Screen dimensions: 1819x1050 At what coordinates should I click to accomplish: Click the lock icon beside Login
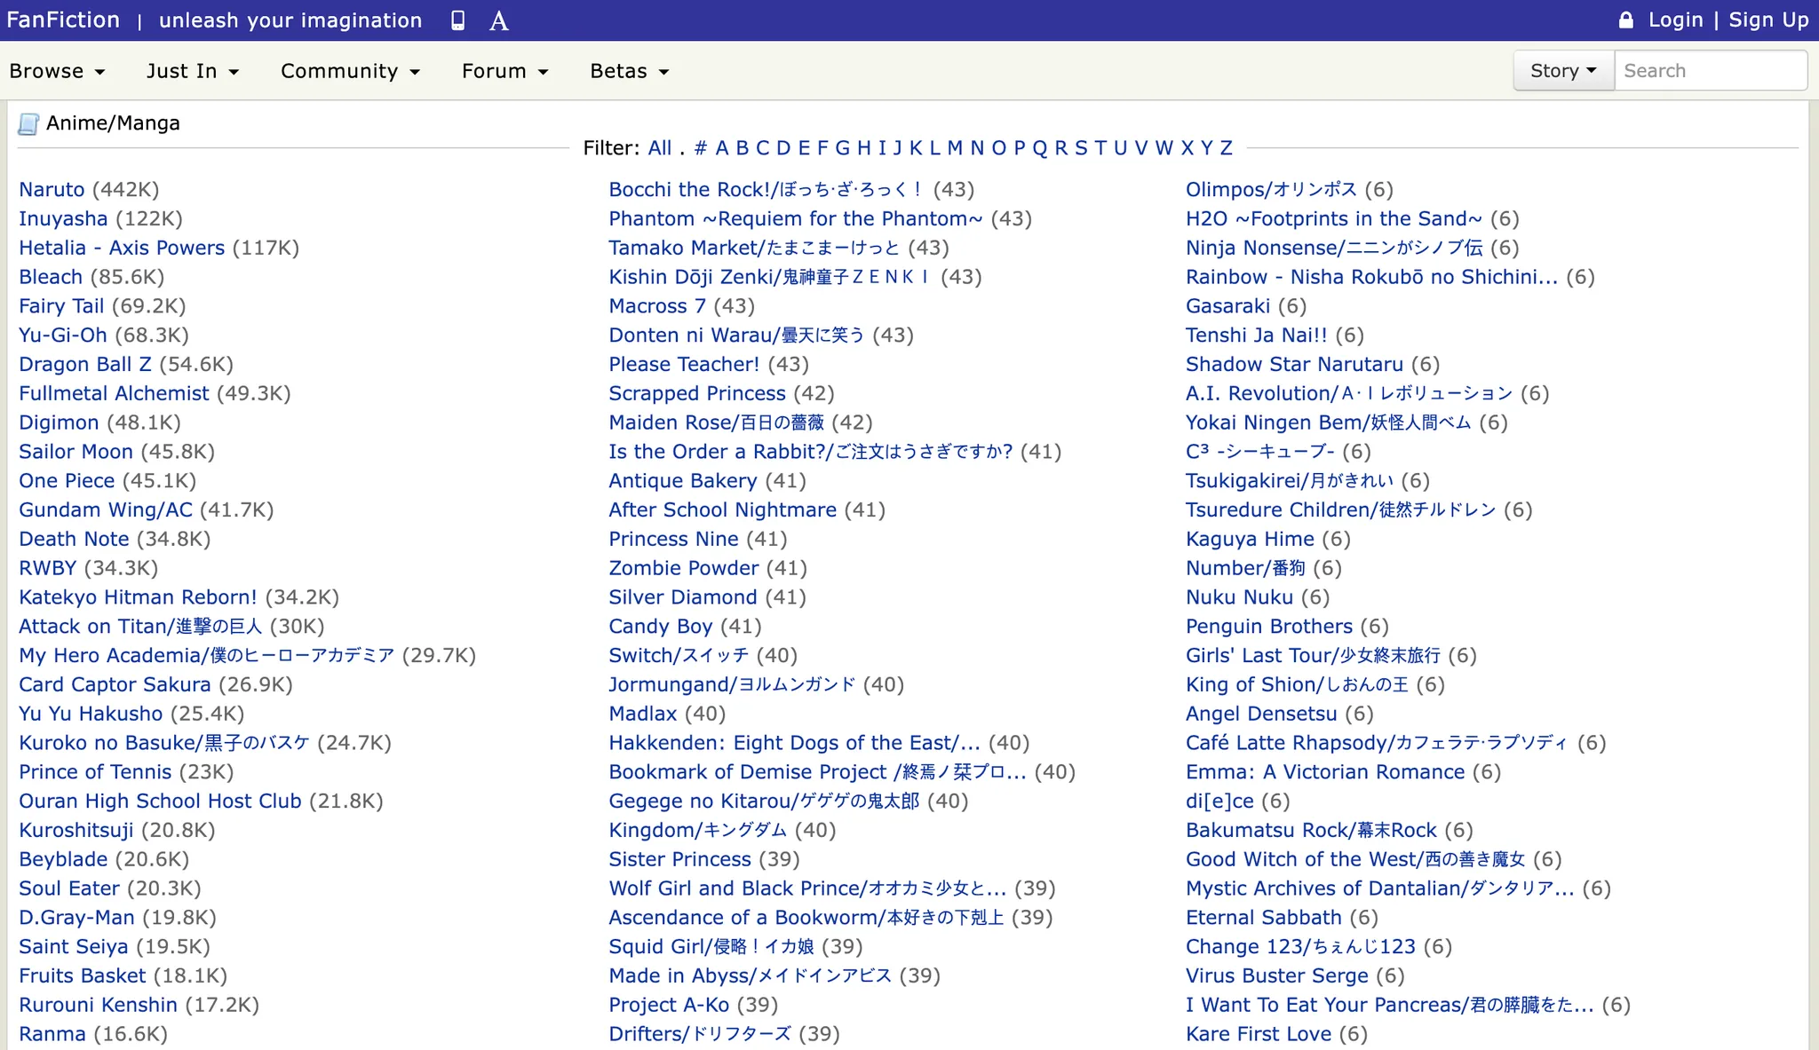[1625, 20]
